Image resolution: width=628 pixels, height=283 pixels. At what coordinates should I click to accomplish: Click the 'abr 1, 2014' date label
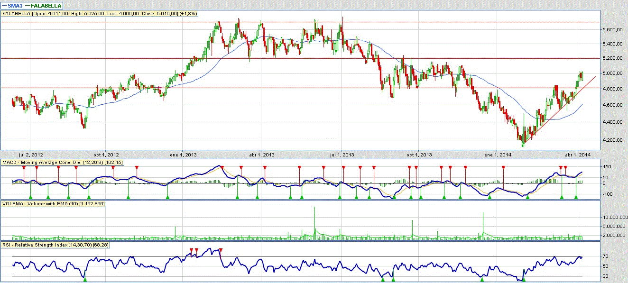578,155
